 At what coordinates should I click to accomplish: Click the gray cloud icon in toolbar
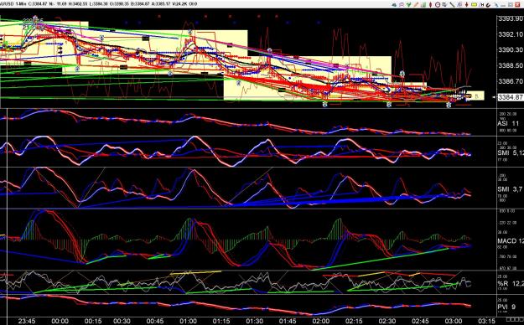[394, 5]
